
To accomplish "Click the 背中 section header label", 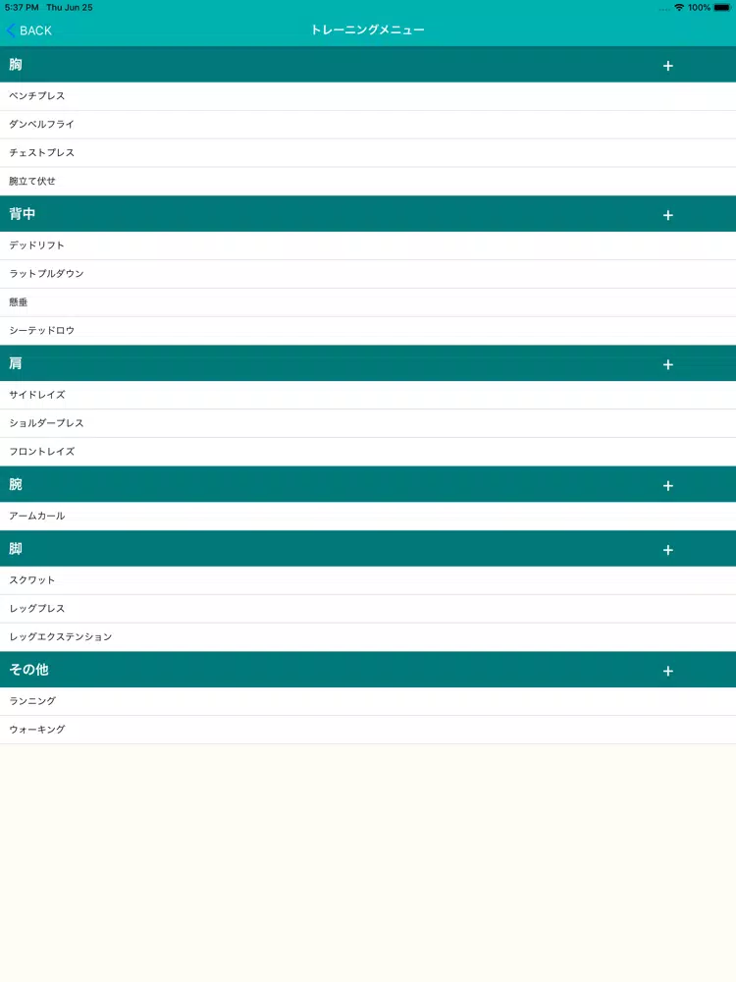I will 22,213.
